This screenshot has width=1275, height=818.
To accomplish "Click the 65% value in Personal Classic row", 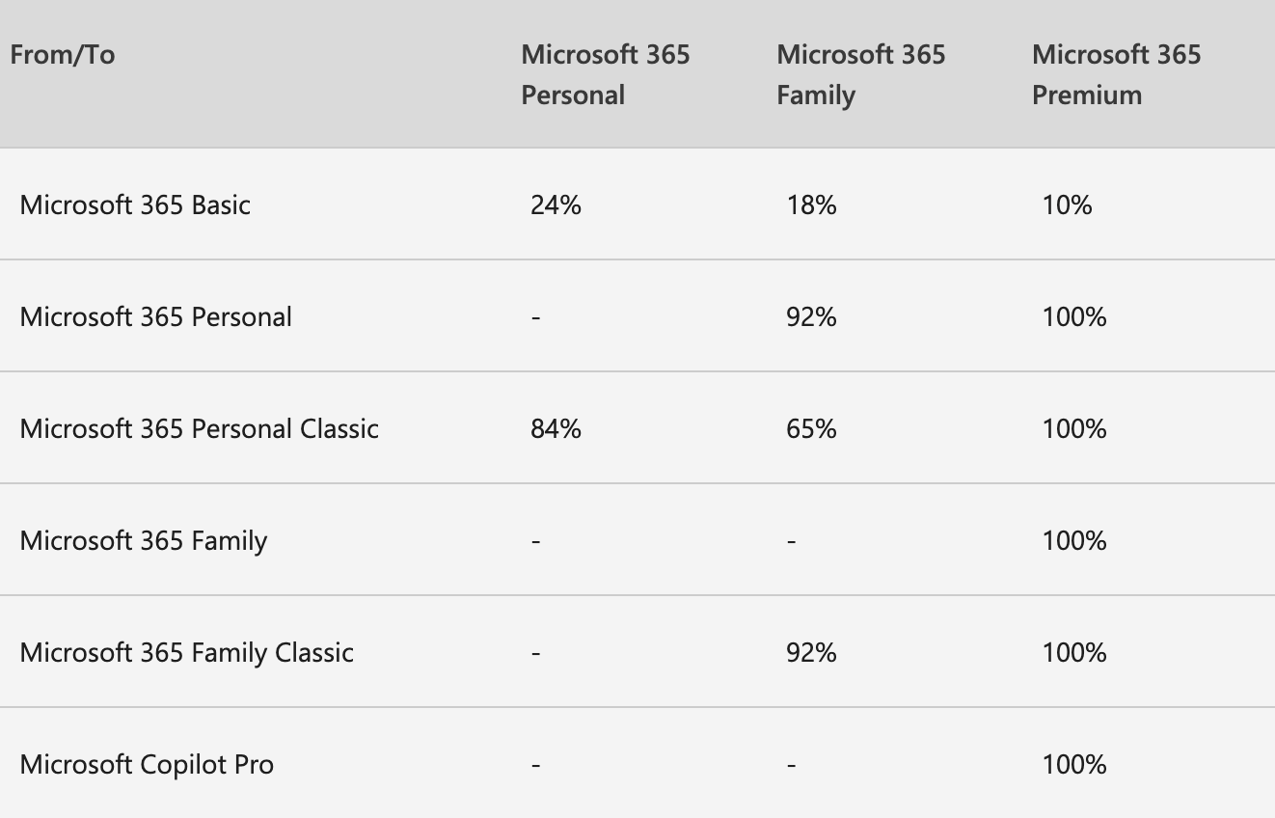I will coord(811,428).
